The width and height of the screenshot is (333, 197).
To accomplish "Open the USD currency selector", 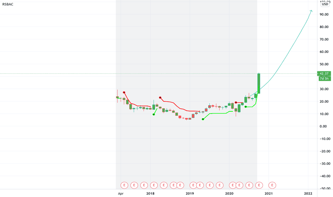I will (325, 4).
